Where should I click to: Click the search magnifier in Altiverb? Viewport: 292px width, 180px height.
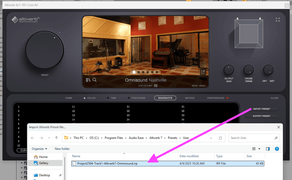(x=95, y=80)
